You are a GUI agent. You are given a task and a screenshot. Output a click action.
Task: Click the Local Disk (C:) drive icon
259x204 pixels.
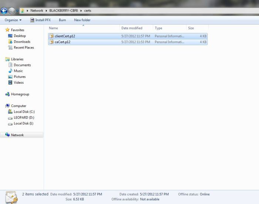click(10, 111)
